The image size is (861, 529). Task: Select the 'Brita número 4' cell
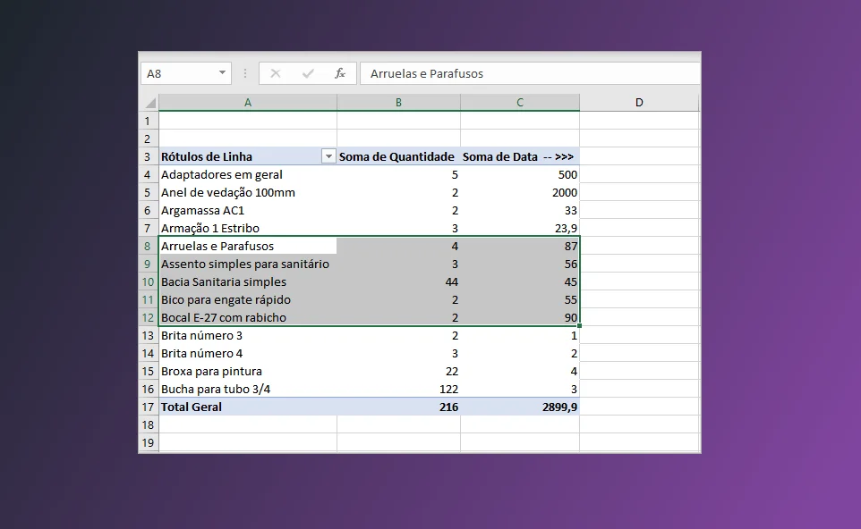pos(248,354)
